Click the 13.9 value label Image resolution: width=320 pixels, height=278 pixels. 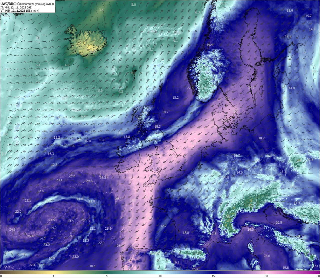(x=296, y=203)
